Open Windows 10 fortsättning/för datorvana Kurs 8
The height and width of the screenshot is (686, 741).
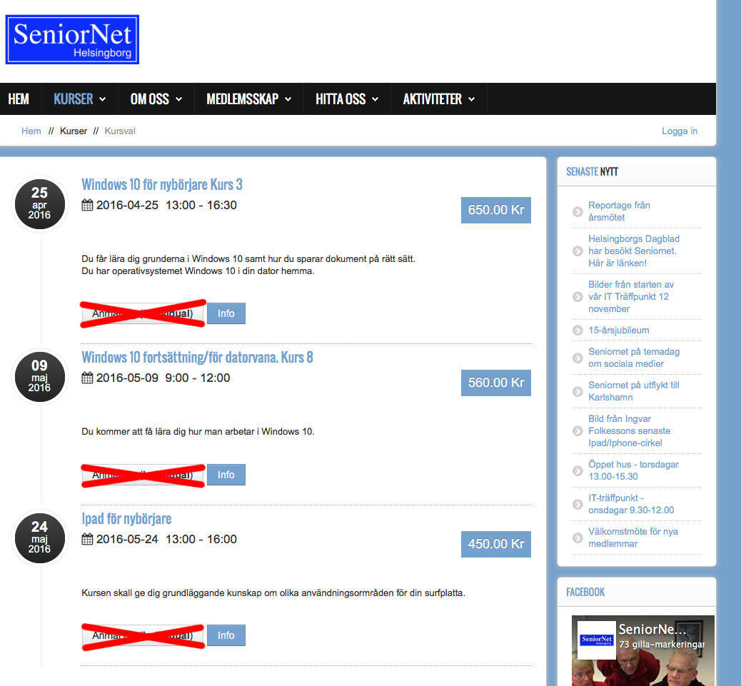point(198,357)
